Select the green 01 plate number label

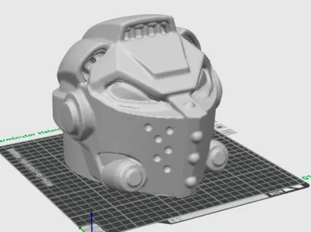(306, 177)
